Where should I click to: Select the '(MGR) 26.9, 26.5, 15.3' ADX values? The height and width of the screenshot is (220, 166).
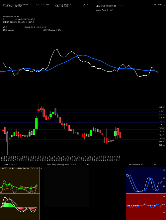click(x=35, y=27)
